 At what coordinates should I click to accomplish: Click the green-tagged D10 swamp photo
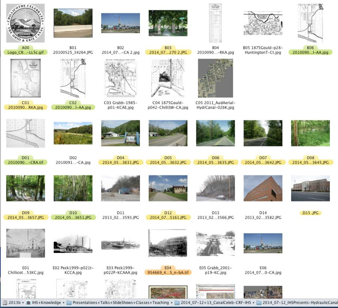coord(73,188)
